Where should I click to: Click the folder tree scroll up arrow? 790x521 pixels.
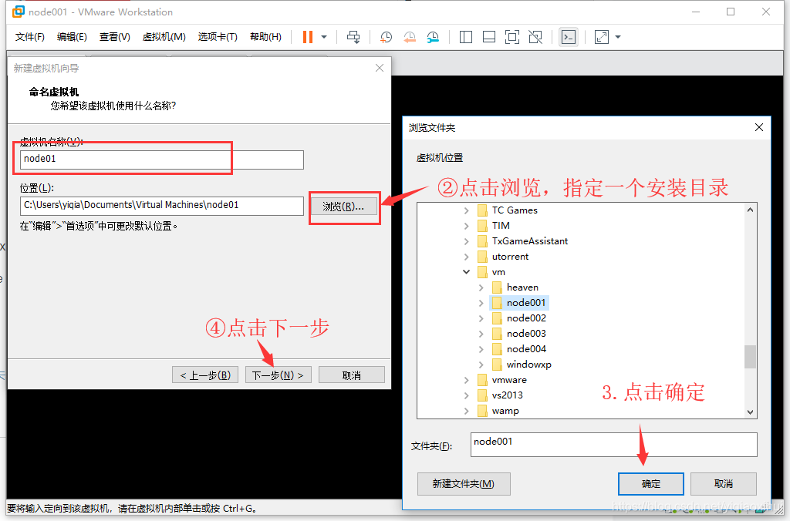750,210
